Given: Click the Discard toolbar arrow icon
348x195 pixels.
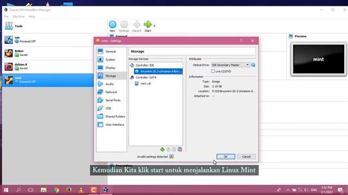Looking at the screenshot, I should click(136, 25).
